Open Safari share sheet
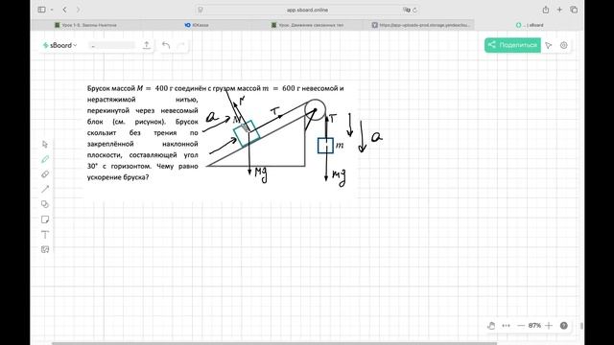The width and height of the screenshot is (614, 345). [546, 10]
